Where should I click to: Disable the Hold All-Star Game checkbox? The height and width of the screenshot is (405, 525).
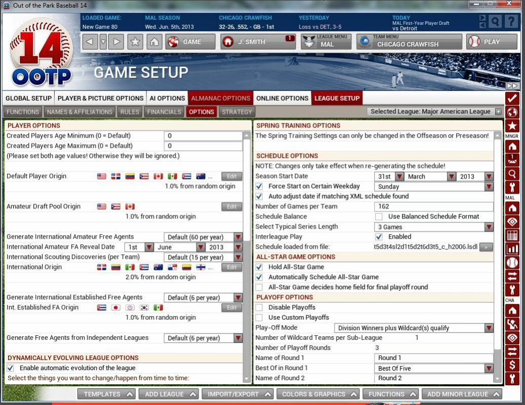(259, 267)
